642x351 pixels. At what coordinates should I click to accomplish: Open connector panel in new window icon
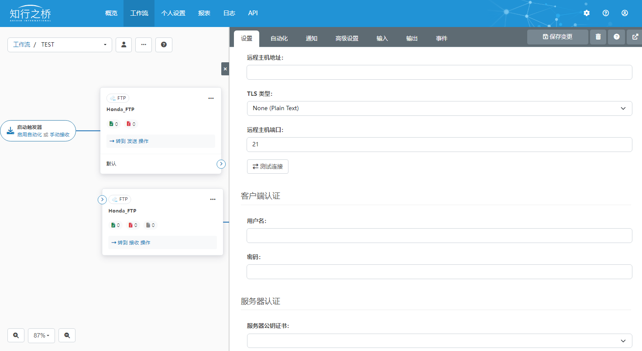[x=634, y=37]
